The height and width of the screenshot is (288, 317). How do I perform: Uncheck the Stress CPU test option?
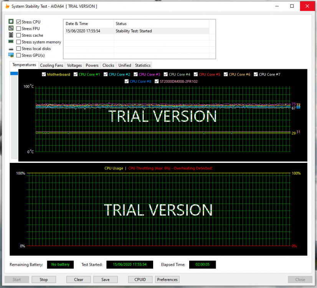[18, 22]
